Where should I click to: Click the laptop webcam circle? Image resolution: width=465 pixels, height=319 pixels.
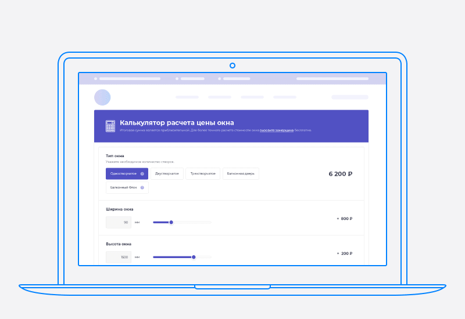coord(233,66)
